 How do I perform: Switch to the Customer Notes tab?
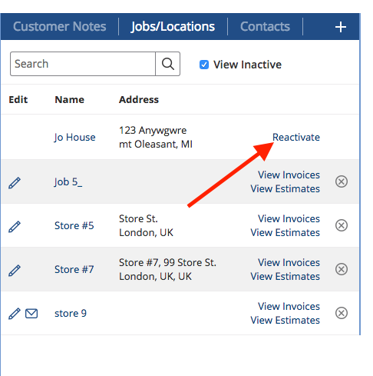[x=60, y=26]
